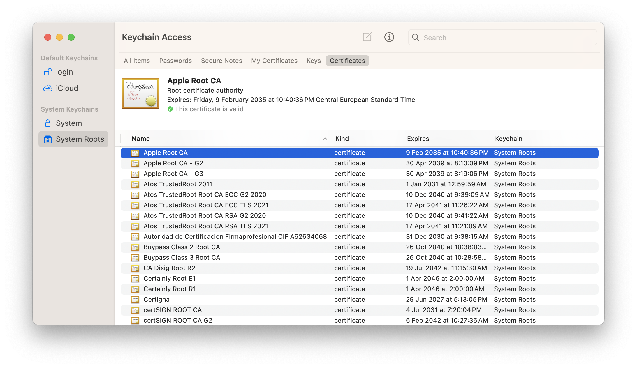
Task: Select the Secure Notes tab
Action: pos(221,61)
